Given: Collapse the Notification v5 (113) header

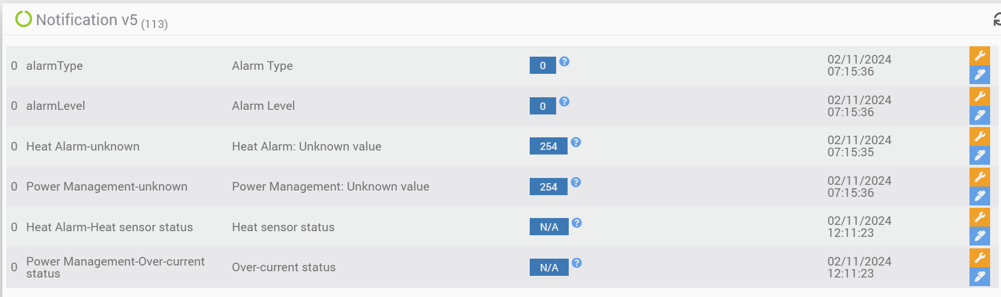Looking at the screenshot, I should (102, 20).
